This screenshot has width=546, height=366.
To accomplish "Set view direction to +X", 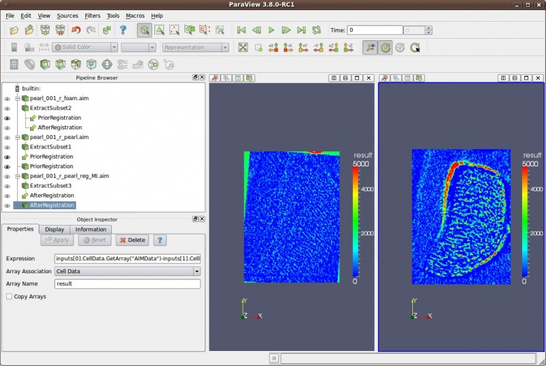I will (273, 47).
